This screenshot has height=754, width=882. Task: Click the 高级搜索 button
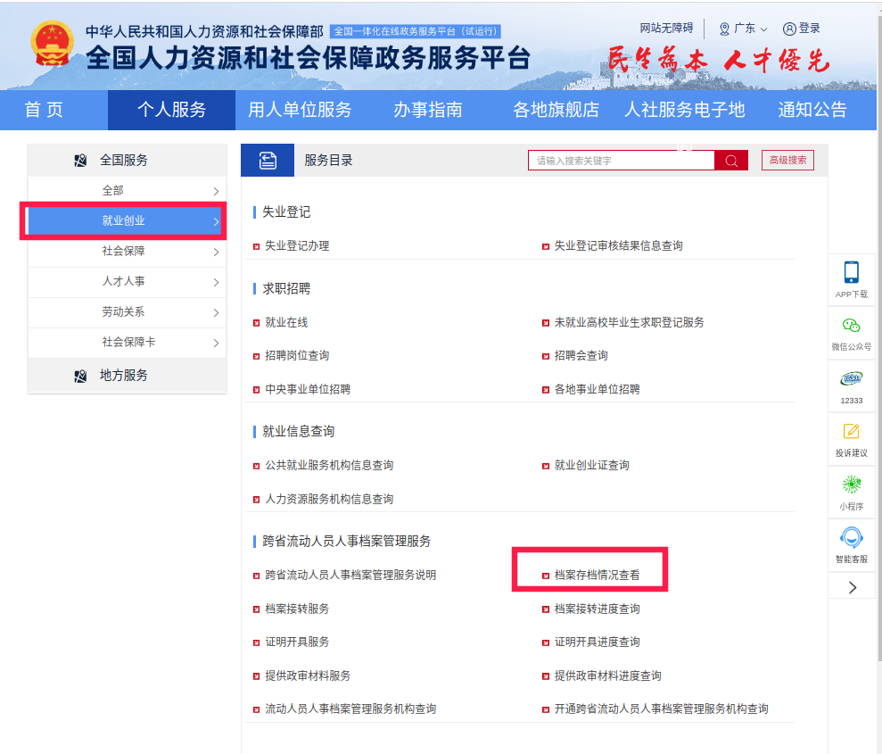(787, 161)
